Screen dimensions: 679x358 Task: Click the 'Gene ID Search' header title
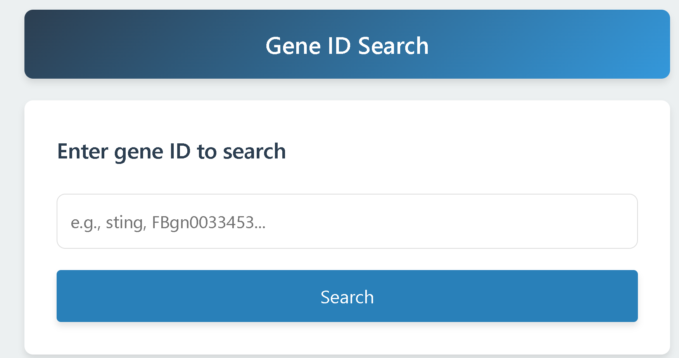347,46
